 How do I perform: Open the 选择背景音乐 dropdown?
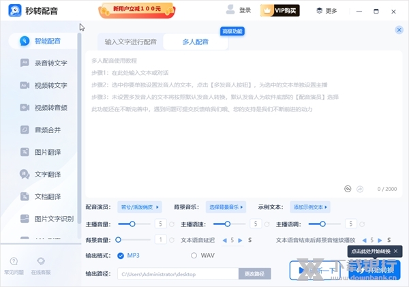click(x=226, y=207)
